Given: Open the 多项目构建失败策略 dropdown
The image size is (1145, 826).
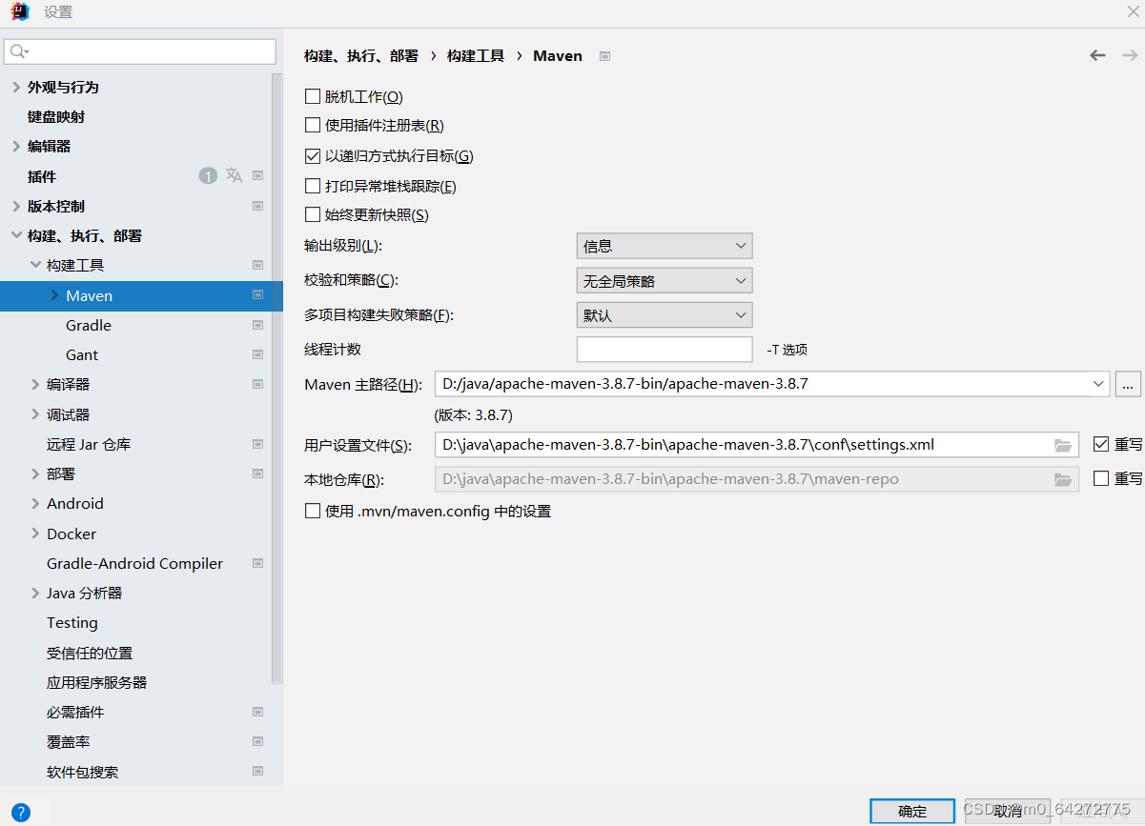Looking at the screenshot, I should pos(665,315).
